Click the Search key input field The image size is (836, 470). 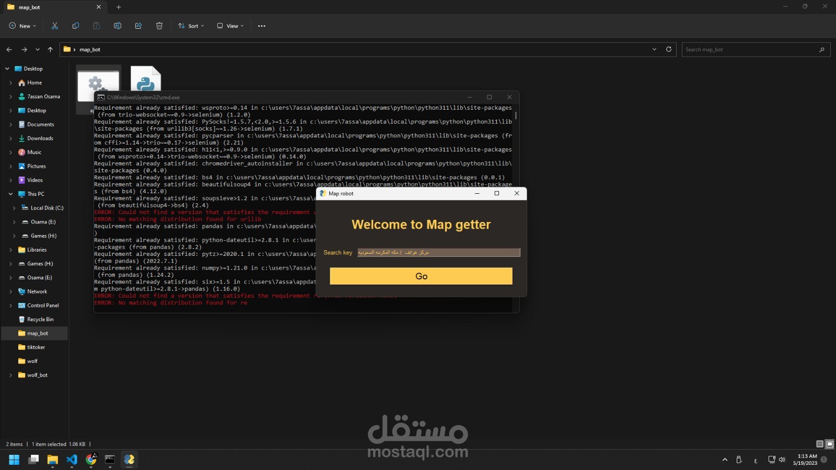439,252
